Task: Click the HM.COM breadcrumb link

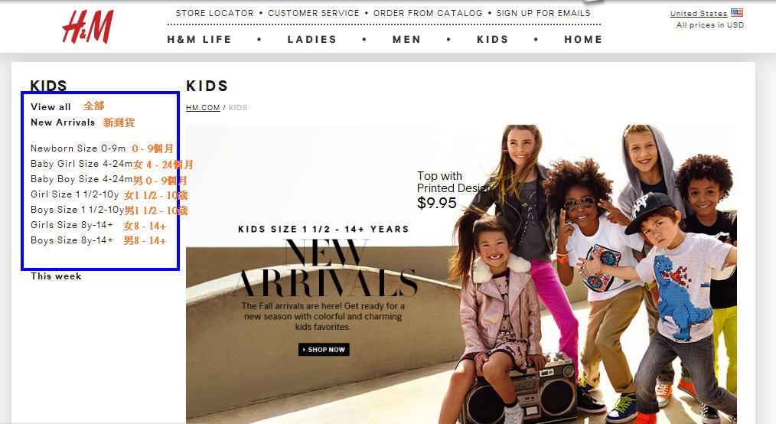Action: click(x=203, y=107)
